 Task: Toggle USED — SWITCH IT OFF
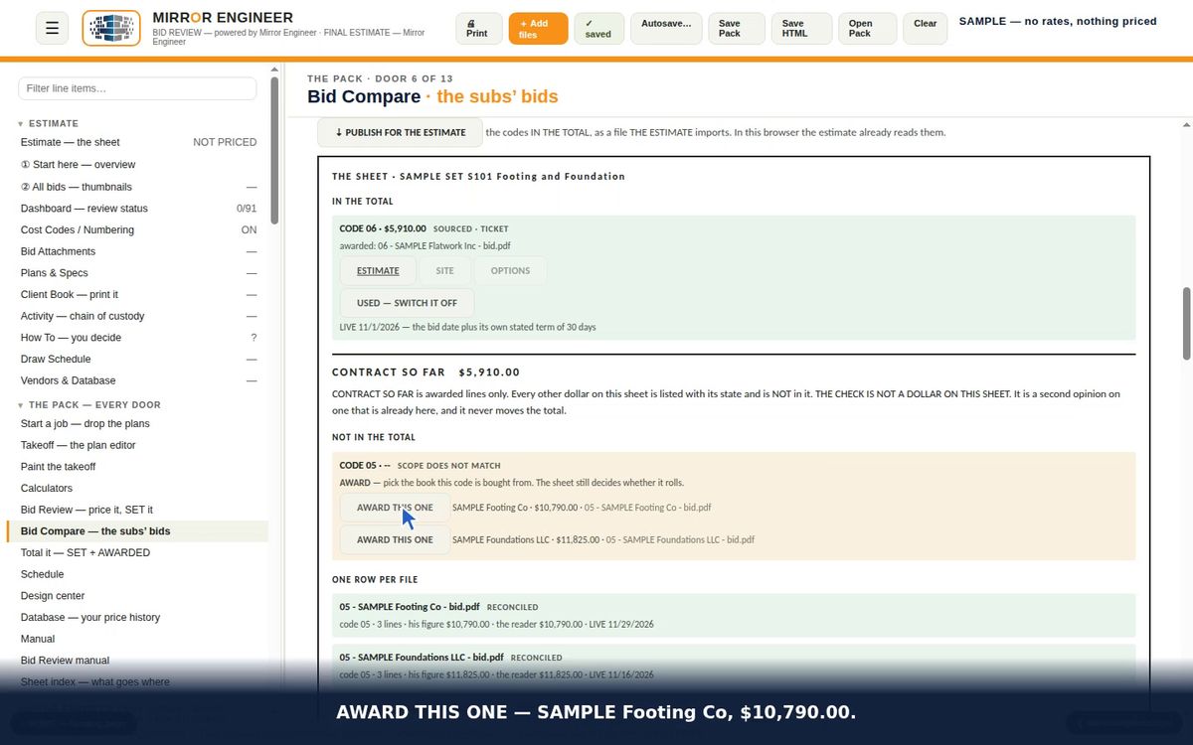[407, 303]
